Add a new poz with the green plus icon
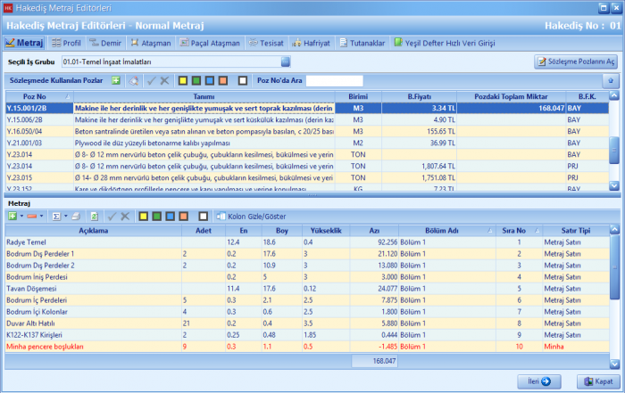625x393 pixels. coord(115,80)
